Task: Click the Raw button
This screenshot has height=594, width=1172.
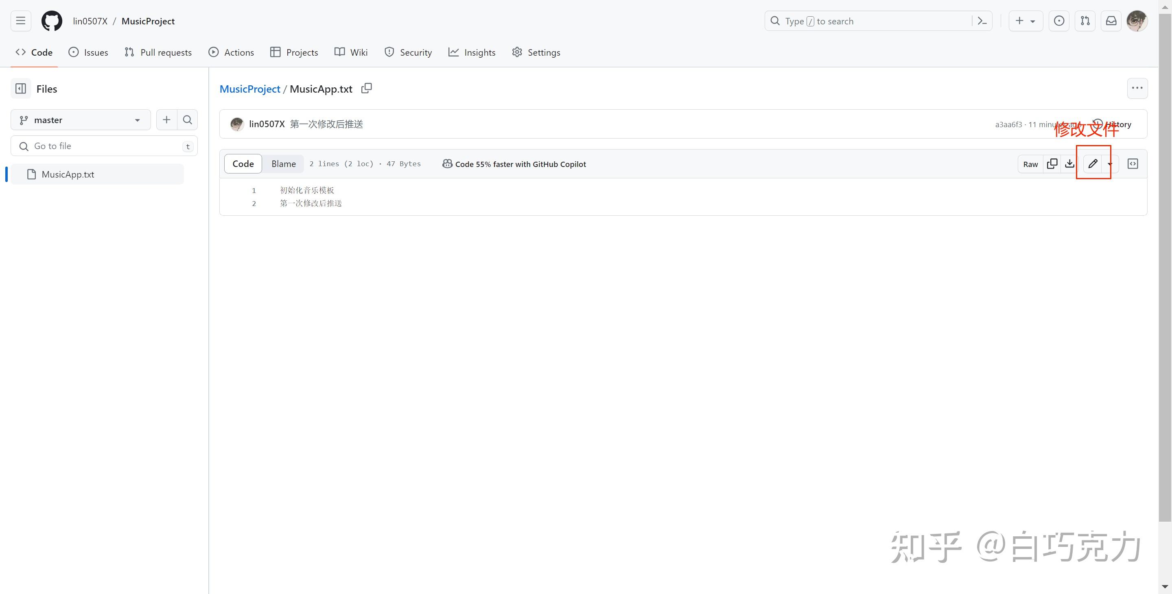Action: pos(1030,163)
